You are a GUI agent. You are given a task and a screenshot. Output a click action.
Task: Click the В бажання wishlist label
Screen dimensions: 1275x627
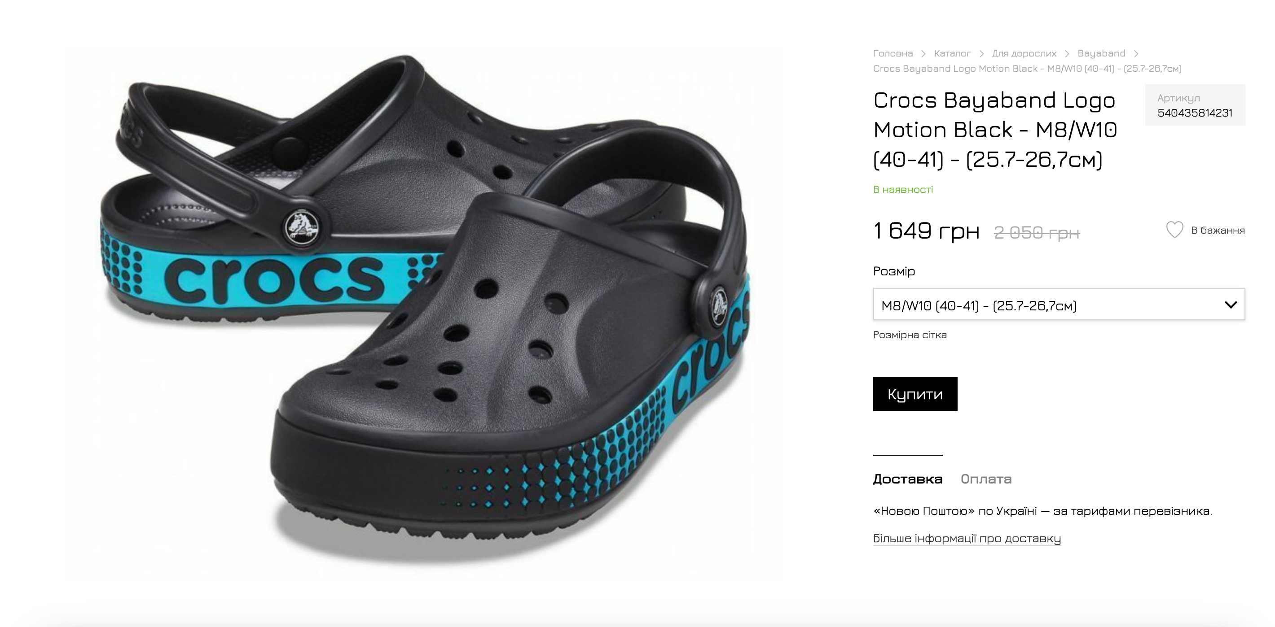click(x=1218, y=230)
